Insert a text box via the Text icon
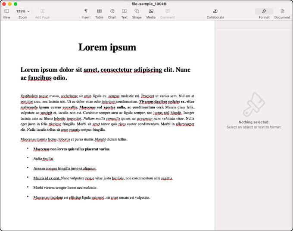 (x=124, y=11)
